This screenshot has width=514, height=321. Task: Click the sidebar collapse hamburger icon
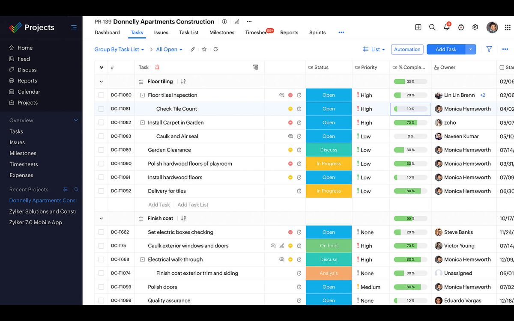pyautogui.click(x=74, y=27)
